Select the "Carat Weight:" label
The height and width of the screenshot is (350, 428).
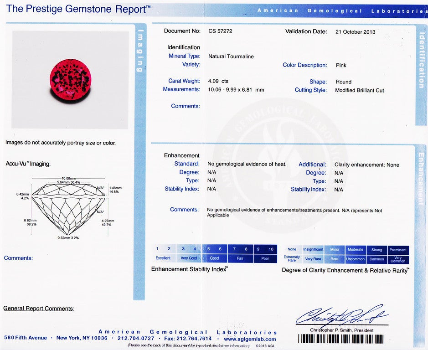point(184,81)
